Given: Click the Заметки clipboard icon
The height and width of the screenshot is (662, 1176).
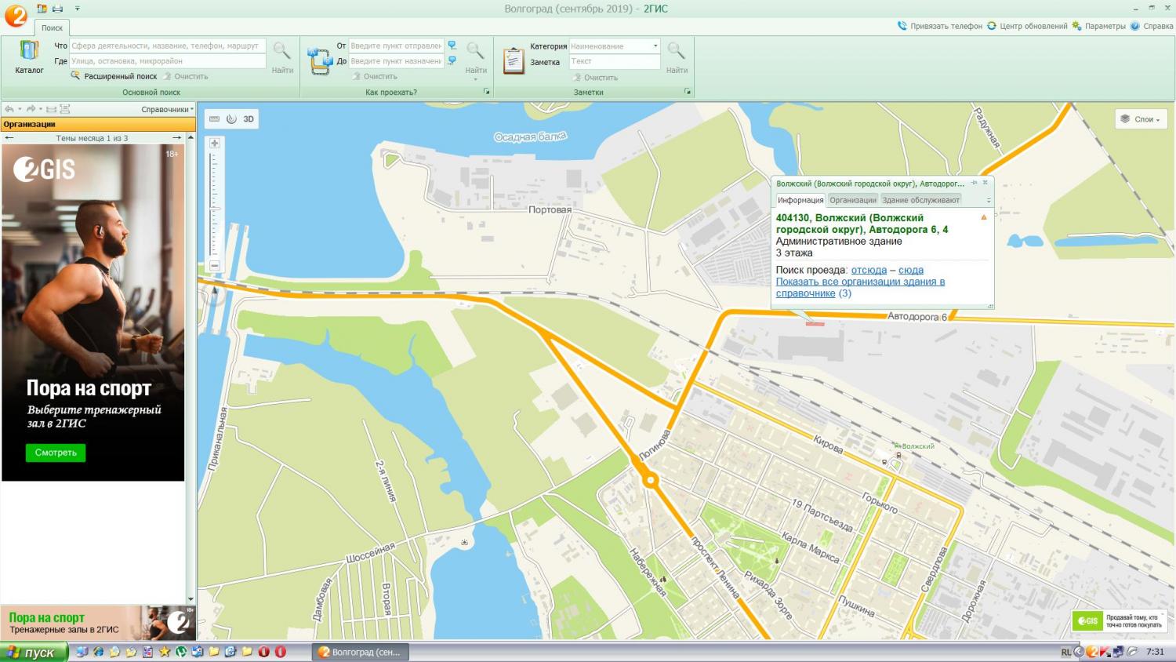Looking at the screenshot, I should [514, 60].
